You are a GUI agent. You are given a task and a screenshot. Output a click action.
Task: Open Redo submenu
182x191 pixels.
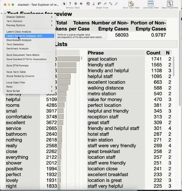(29, 87)
